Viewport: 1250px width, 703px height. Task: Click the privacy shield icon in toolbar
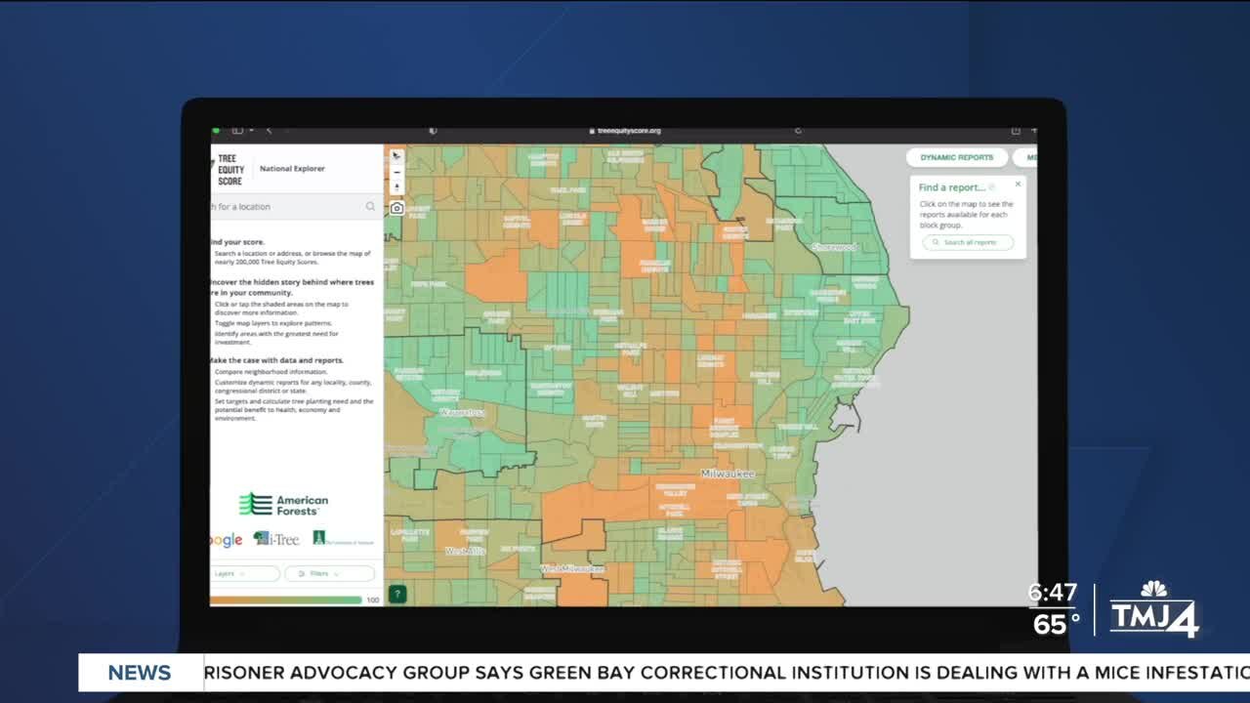[433, 130]
